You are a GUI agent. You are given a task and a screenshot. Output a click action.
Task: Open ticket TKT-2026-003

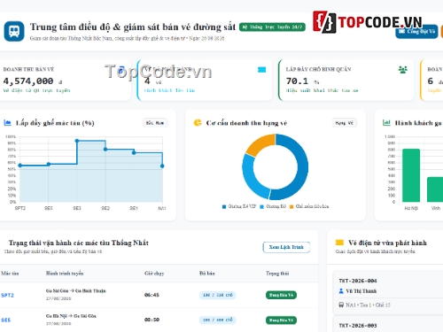tap(358, 326)
